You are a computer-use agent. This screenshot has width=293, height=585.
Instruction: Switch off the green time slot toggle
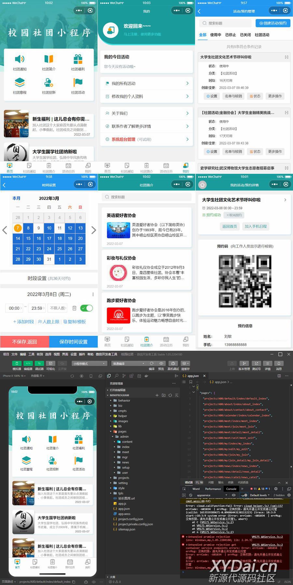(x=87, y=308)
